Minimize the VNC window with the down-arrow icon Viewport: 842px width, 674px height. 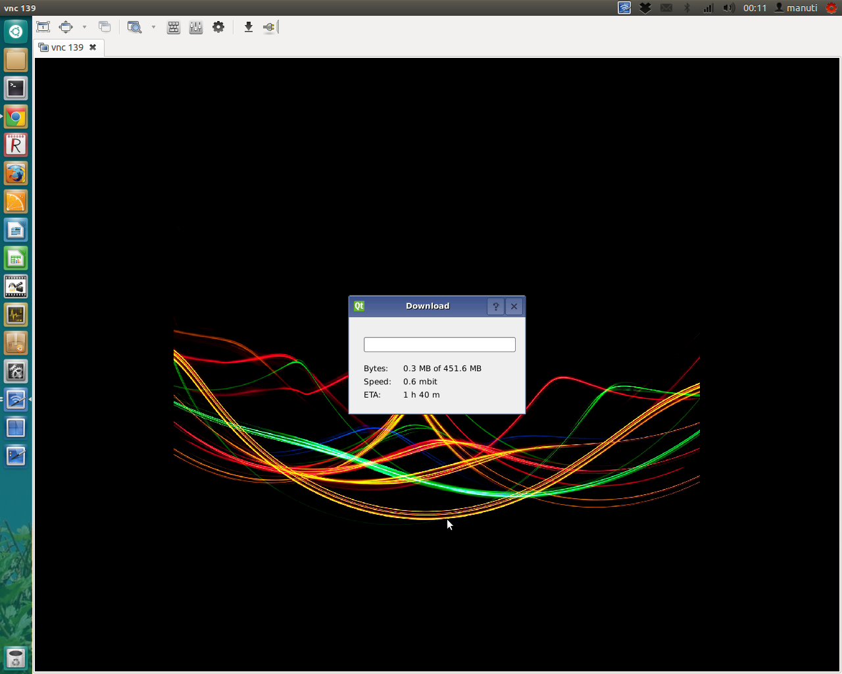click(x=248, y=27)
